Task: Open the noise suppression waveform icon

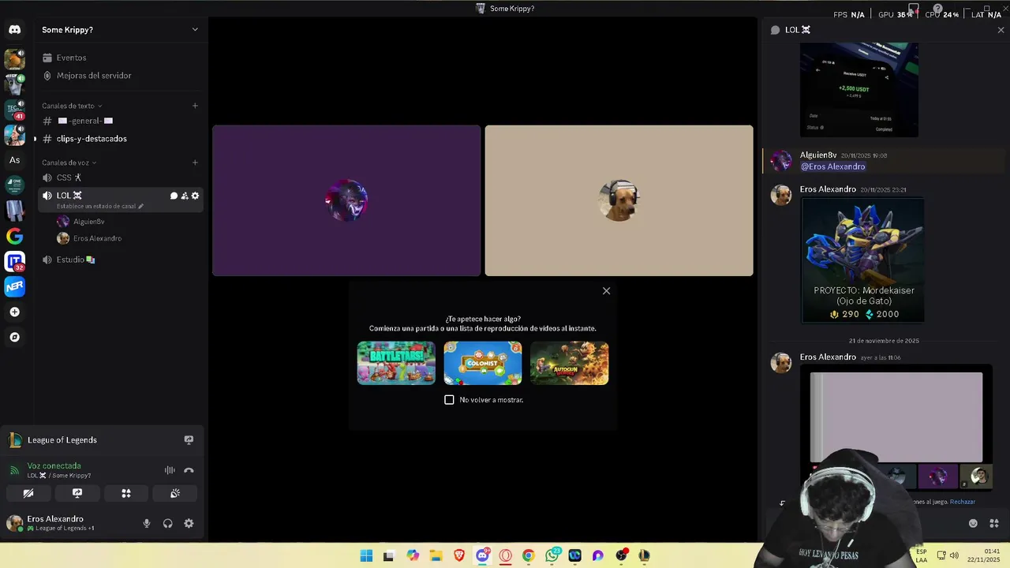Action: (170, 470)
